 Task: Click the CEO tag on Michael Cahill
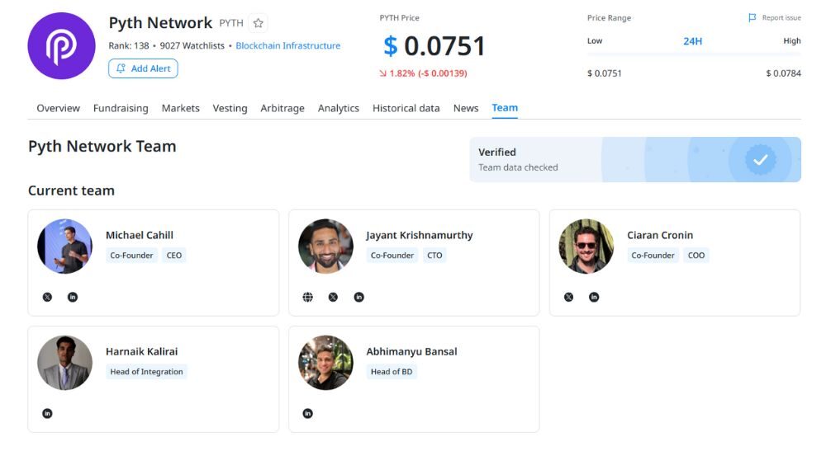click(173, 256)
